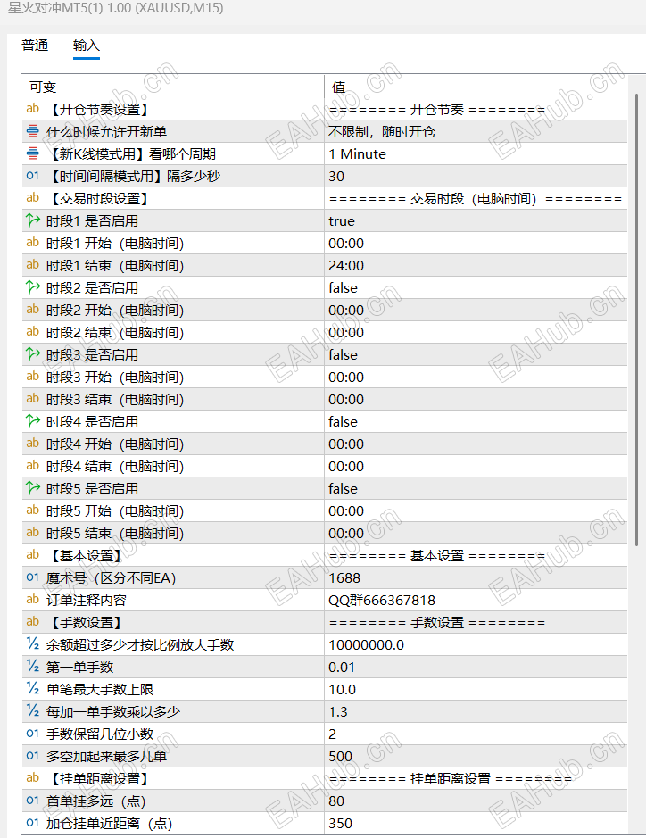The width and height of the screenshot is (646, 838).
Task: Click the 可变 column header
Action: 43,87
